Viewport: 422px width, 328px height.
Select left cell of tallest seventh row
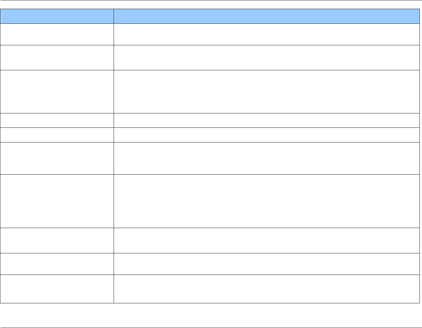click(57, 201)
